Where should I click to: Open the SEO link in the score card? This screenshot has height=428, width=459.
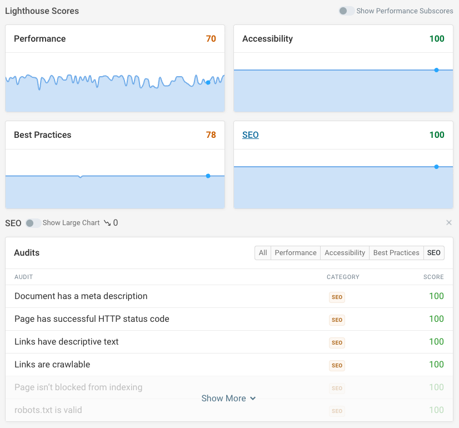[x=250, y=135]
